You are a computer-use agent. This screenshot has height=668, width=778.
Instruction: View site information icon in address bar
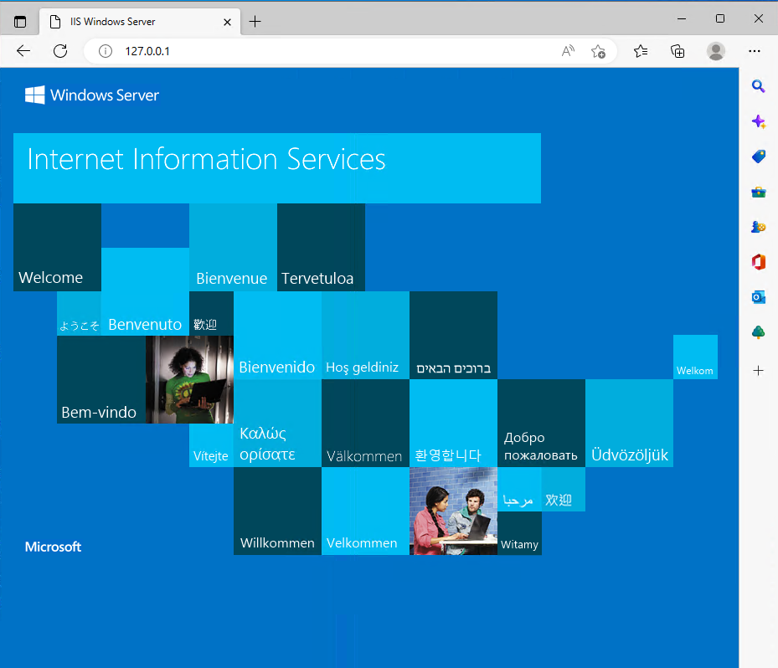click(106, 51)
